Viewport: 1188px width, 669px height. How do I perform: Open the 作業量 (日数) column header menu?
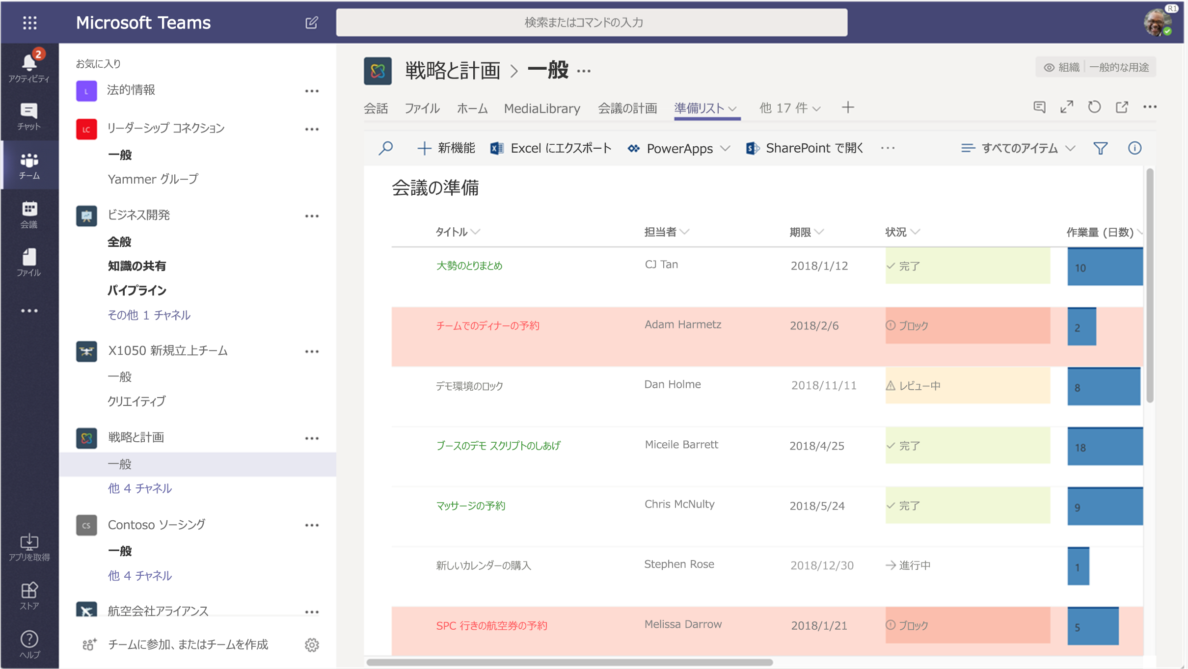coord(1104,232)
